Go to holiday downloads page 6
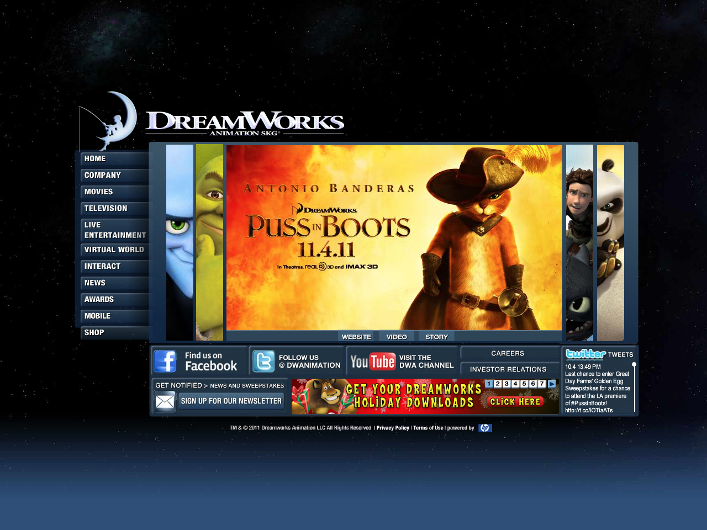Image resolution: width=707 pixels, height=530 pixels. pyautogui.click(x=533, y=384)
